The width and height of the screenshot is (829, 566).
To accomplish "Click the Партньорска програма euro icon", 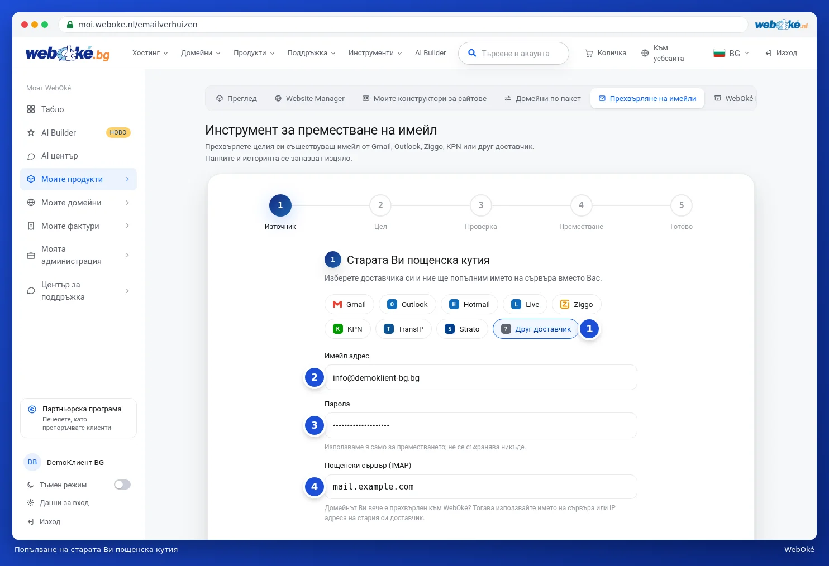I will (x=32, y=409).
